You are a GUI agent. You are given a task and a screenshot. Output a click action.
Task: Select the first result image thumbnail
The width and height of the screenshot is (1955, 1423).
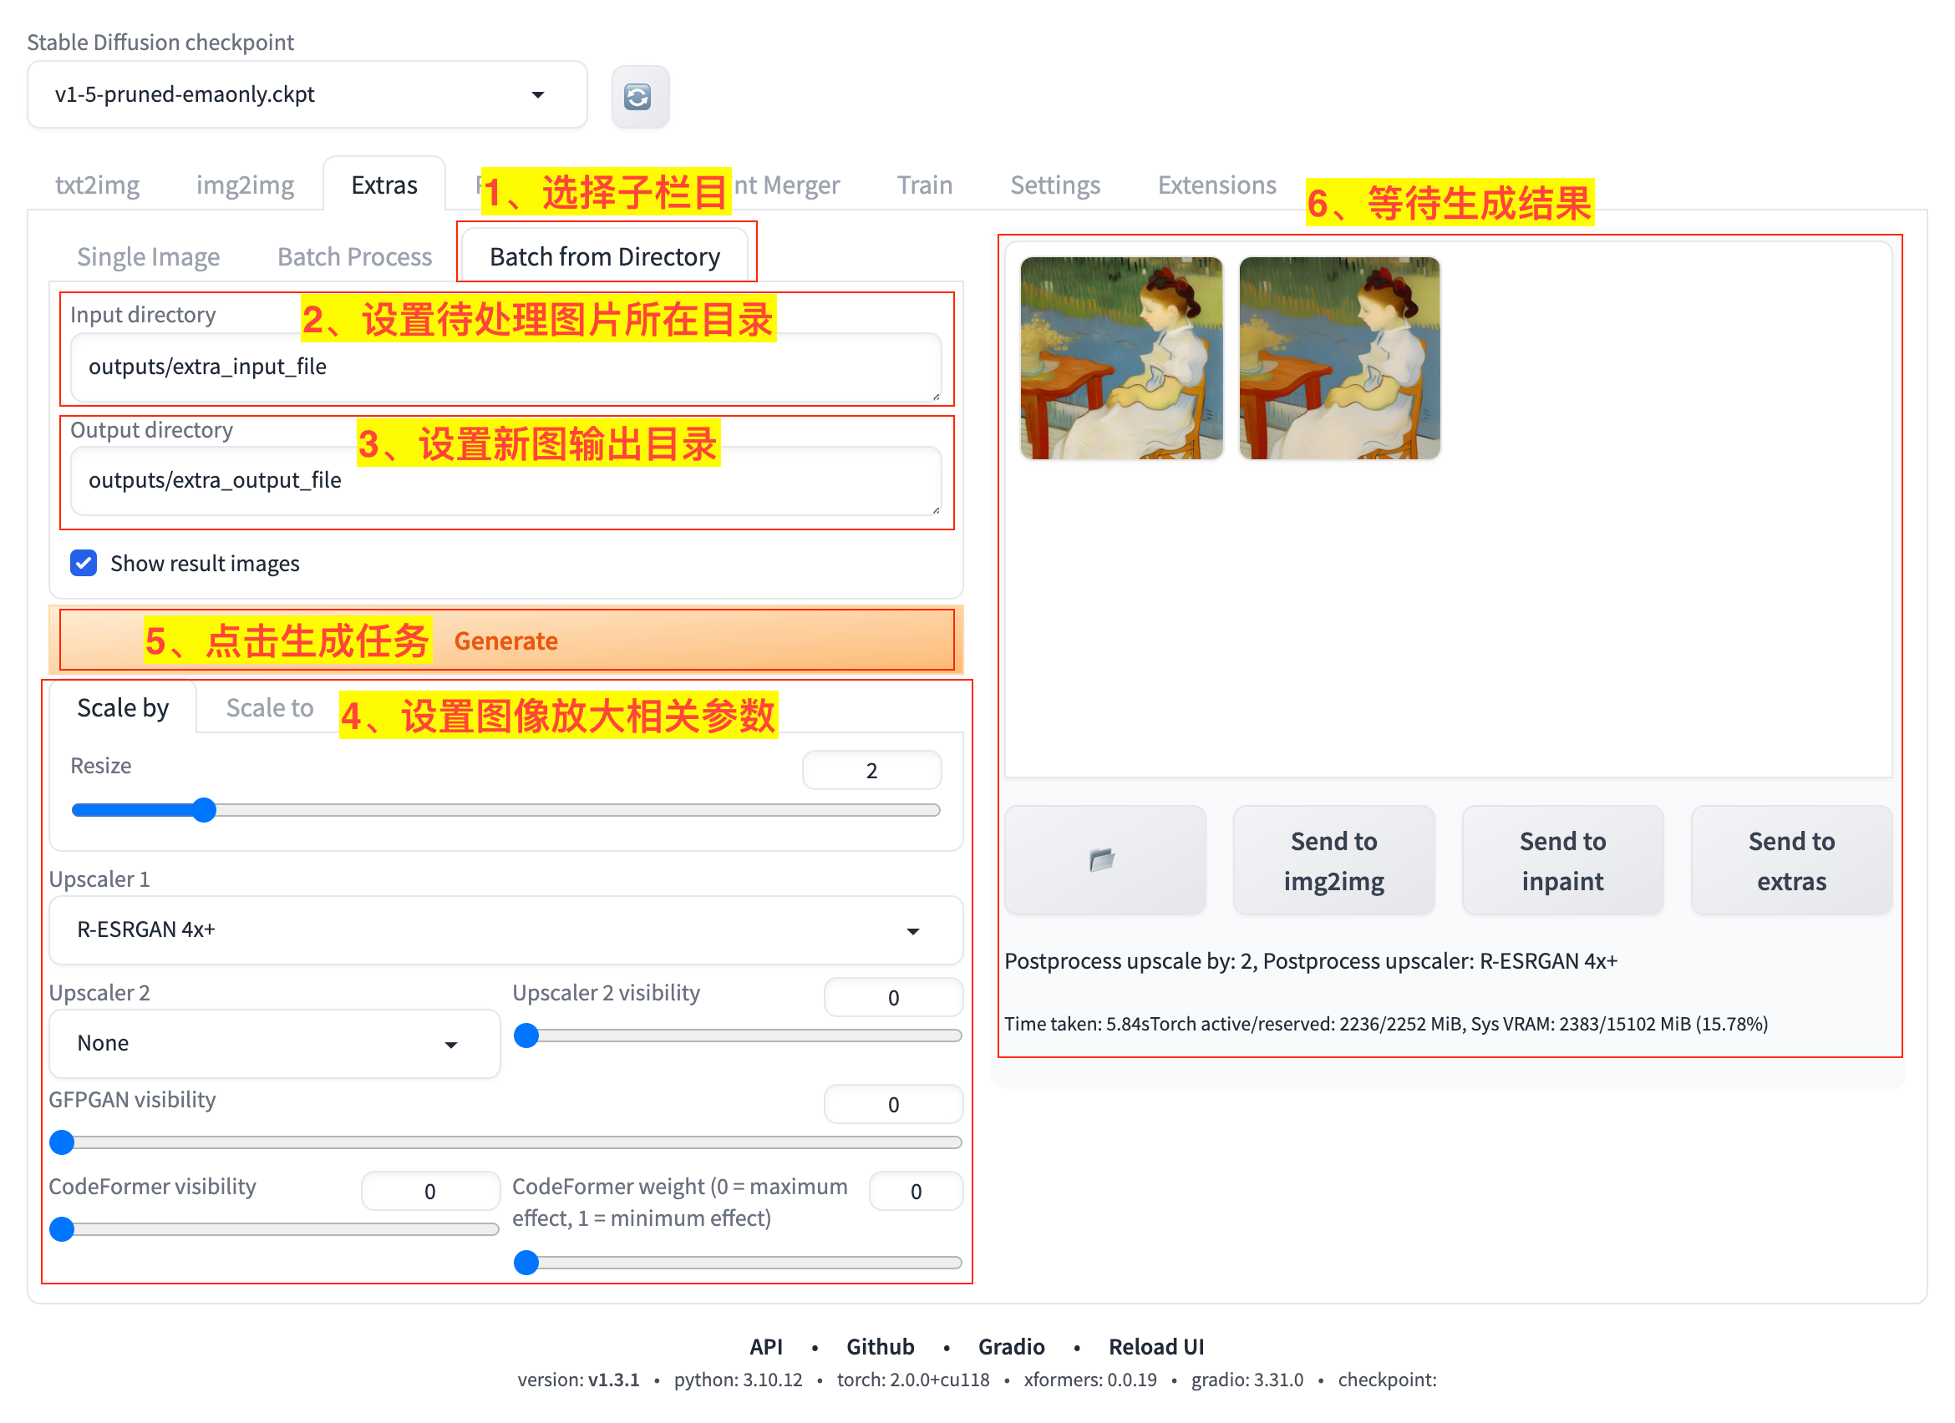click(1121, 357)
